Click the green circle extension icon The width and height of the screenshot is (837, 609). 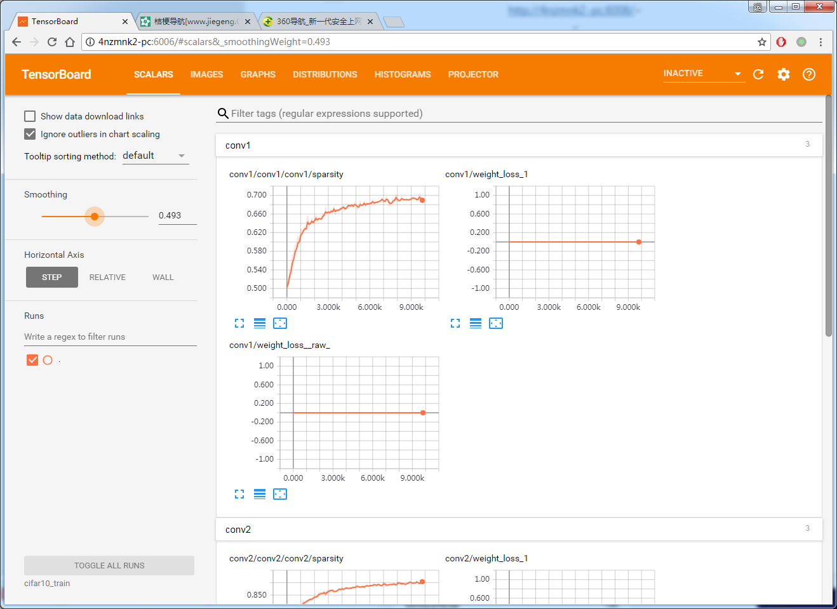click(801, 42)
